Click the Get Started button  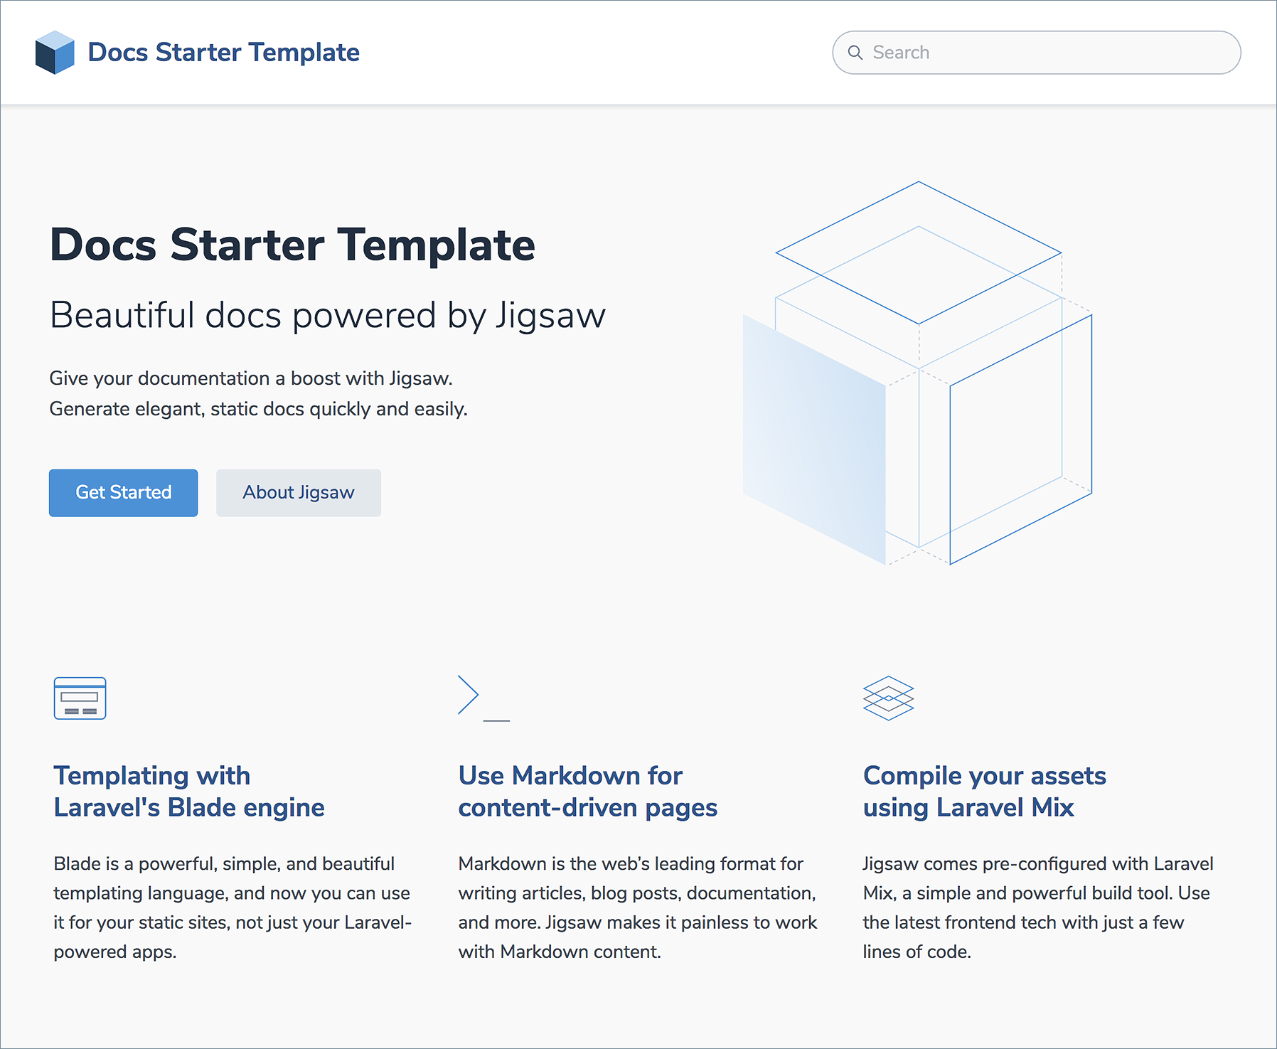123,492
